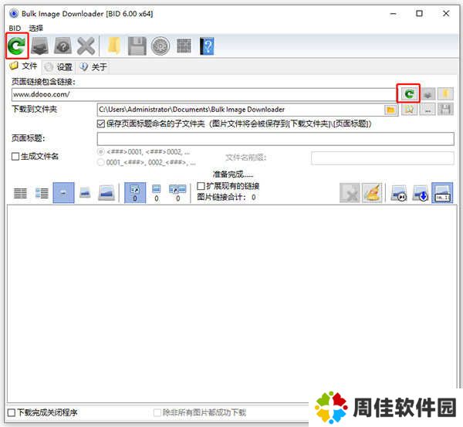The width and height of the screenshot is (463, 427).
Task: Click the open folder icon beside download path
Action: (x=409, y=110)
